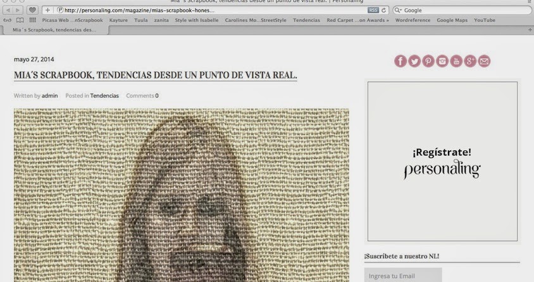Reload the page with the refresh icon
Image resolution: width=534 pixels, height=282 pixels.
pyautogui.click(x=384, y=10)
